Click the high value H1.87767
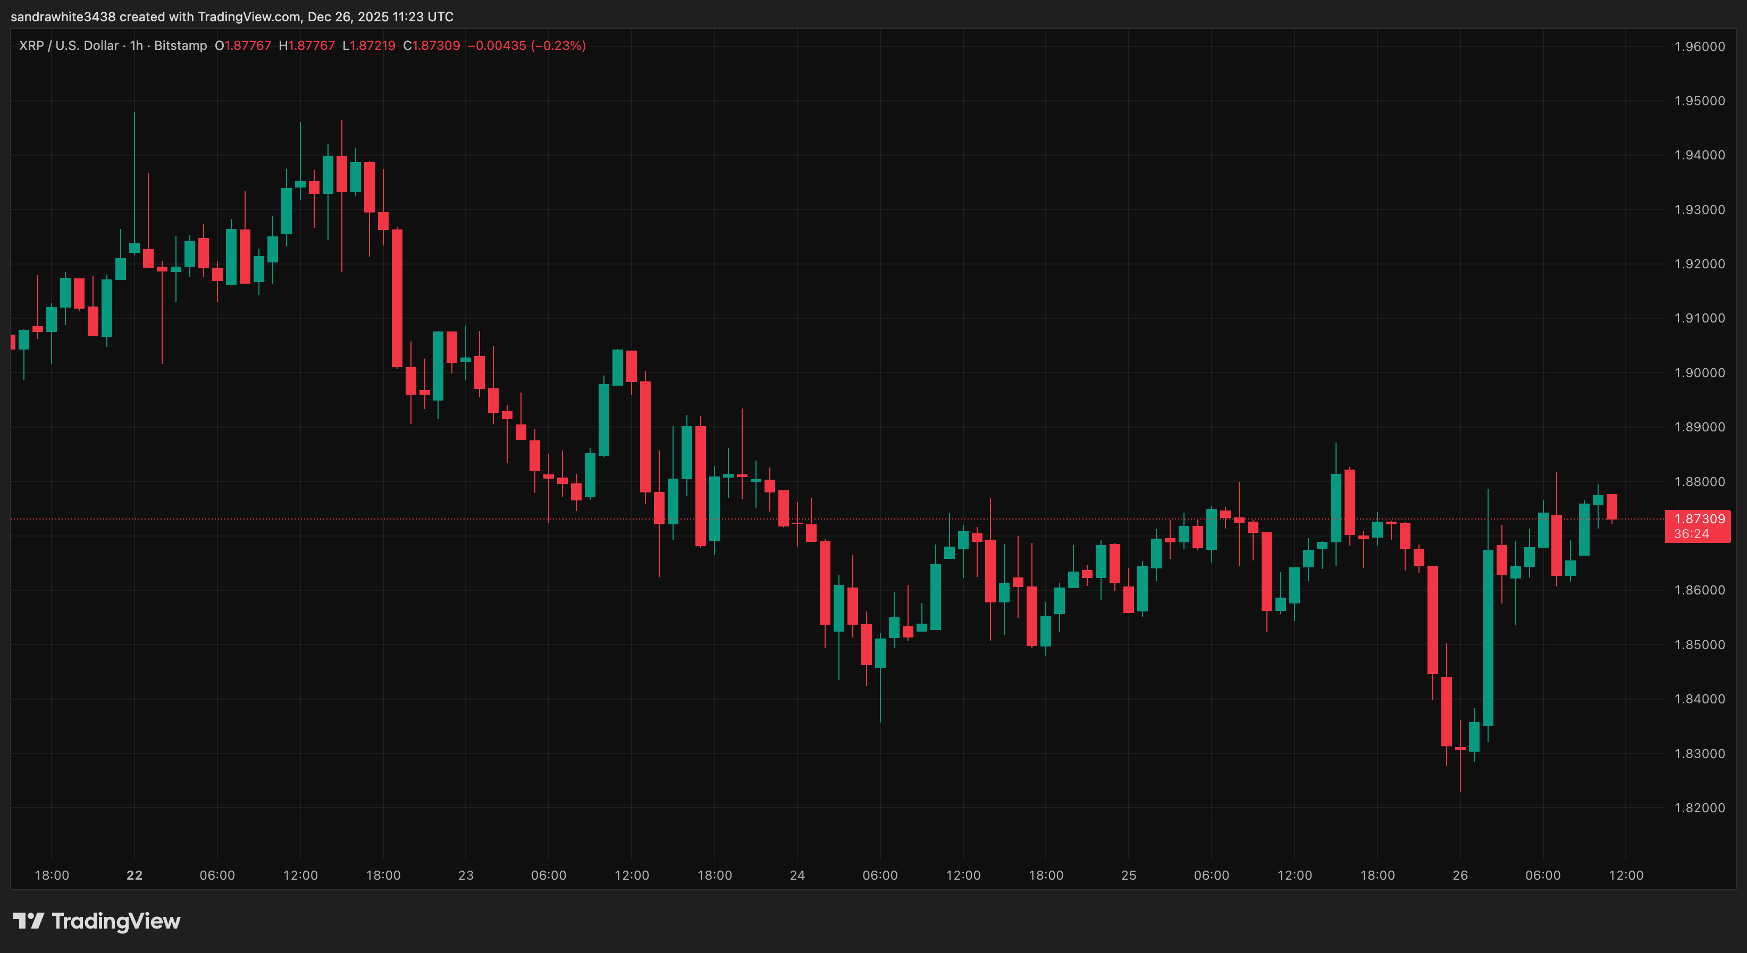Screen dimensions: 1747x953 [307, 46]
